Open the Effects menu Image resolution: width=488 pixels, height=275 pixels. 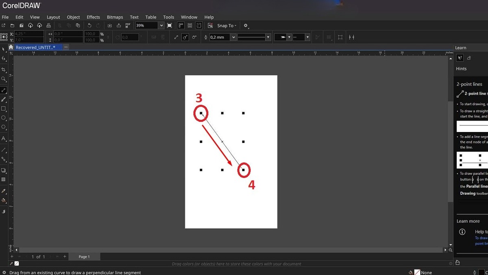point(93,17)
